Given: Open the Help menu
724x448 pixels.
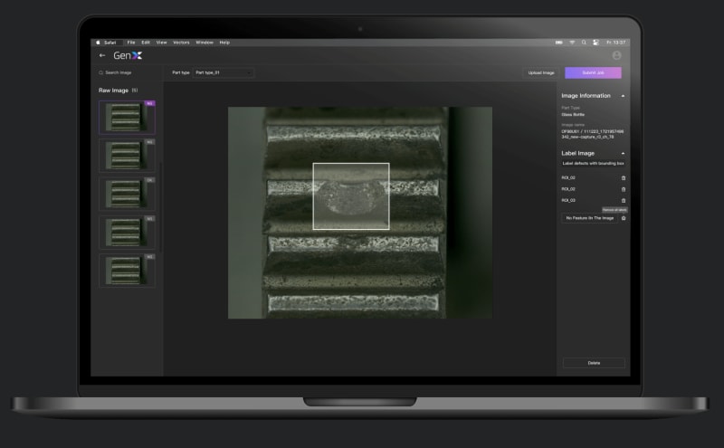Looking at the screenshot, I should point(224,43).
